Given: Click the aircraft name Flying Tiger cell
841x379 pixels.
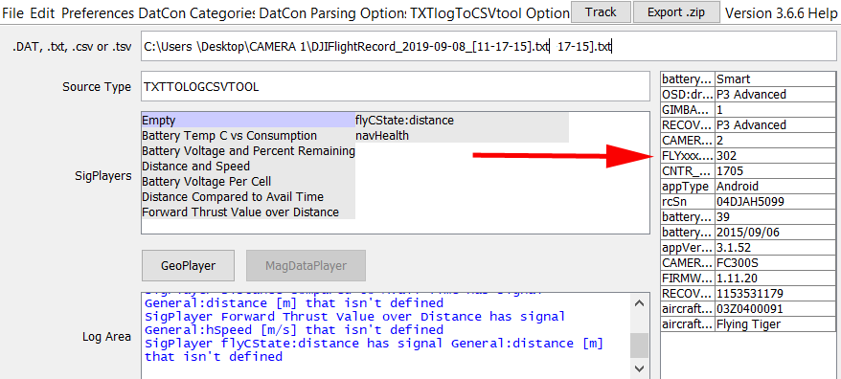Looking at the screenshot, I should click(x=776, y=324).
